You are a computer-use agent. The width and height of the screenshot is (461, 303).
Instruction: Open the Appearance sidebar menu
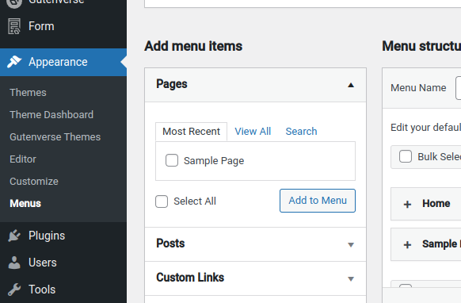coord(63,62)
